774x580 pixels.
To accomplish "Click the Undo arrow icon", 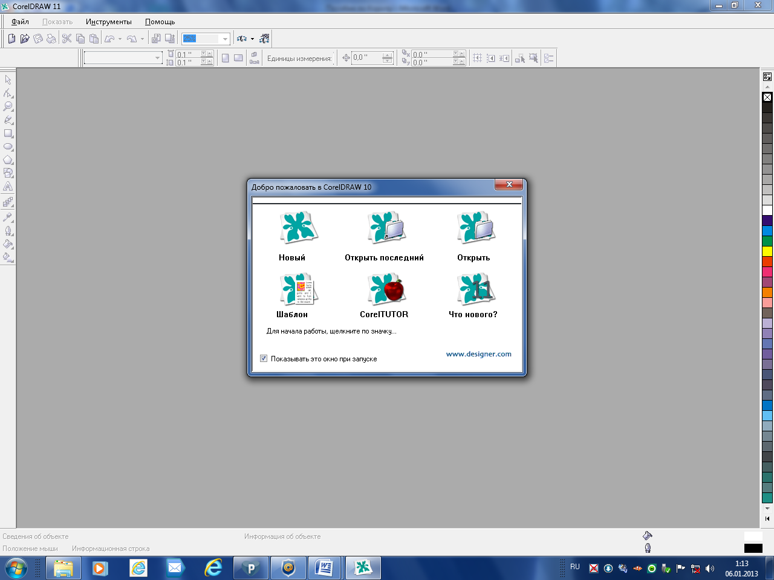I will 109,39.
